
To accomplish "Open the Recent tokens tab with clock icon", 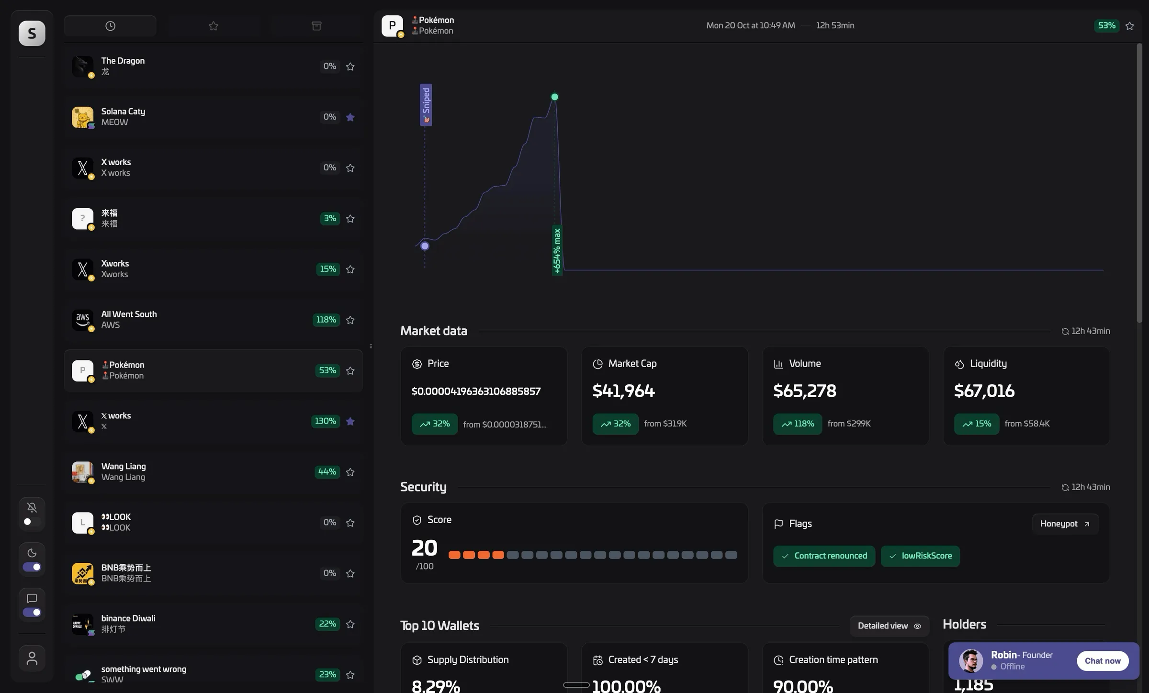I will coord(110,25).
